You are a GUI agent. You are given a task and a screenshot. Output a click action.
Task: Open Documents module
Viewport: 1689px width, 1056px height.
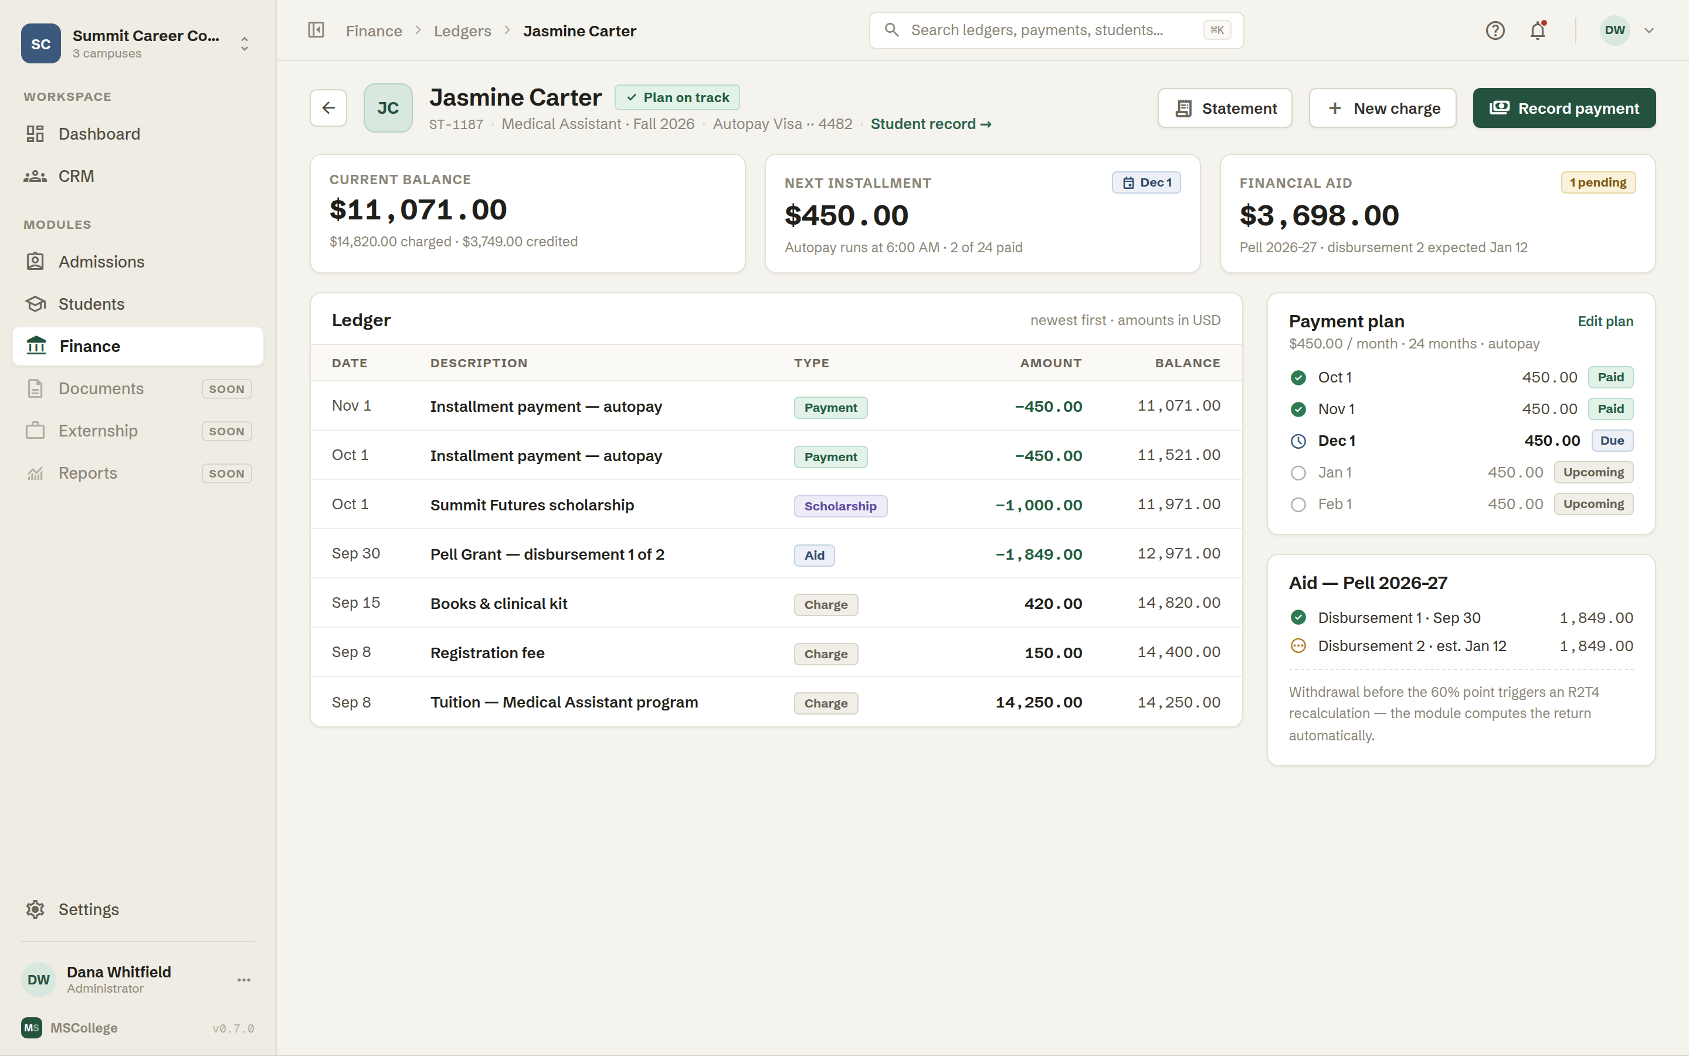click(137, 388)
